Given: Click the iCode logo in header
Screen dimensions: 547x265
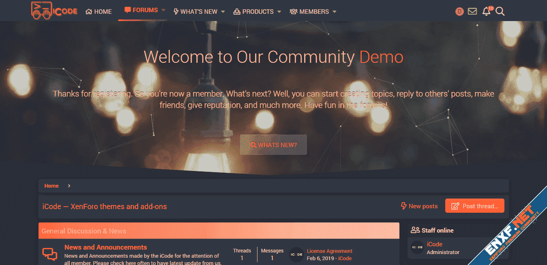Looking at the screenshot, I should click(x=54, y=10).
